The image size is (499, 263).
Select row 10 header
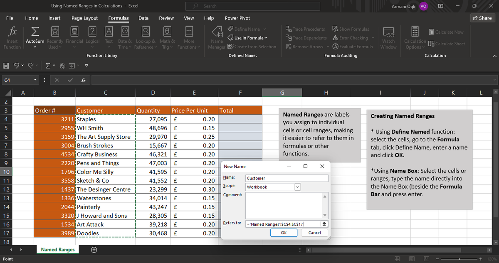point(6,172)
